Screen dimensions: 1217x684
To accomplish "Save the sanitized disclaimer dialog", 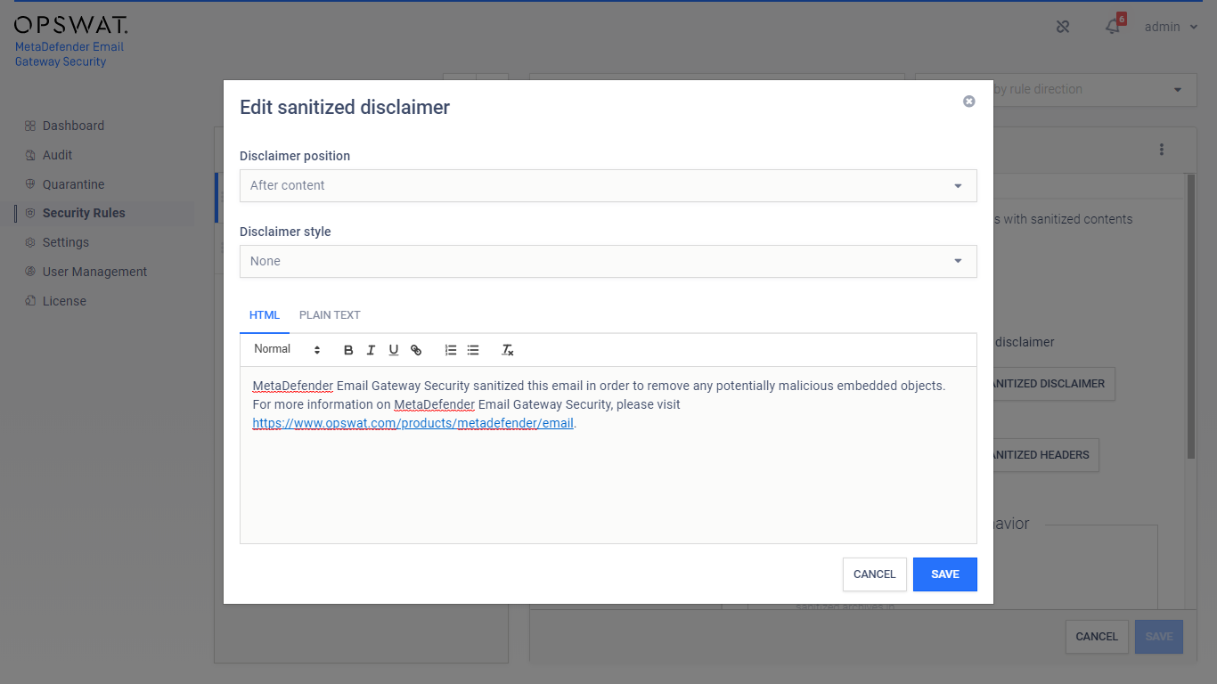I will pos(945,574).
